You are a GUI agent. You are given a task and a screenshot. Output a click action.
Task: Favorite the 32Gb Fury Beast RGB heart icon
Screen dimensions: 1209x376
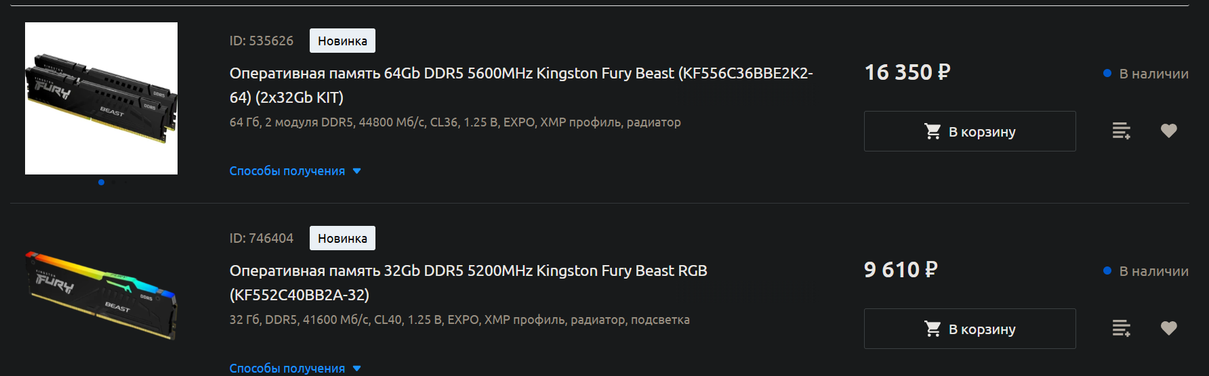(1169, 328)
